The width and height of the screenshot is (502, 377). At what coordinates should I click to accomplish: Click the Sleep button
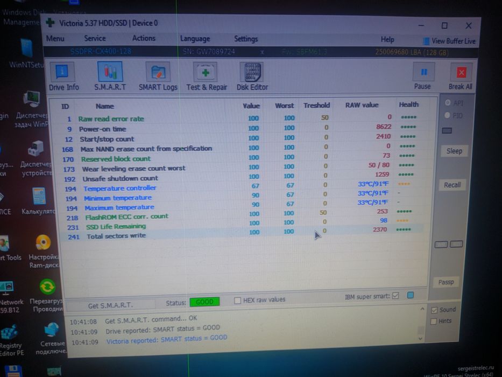(454, 151)
